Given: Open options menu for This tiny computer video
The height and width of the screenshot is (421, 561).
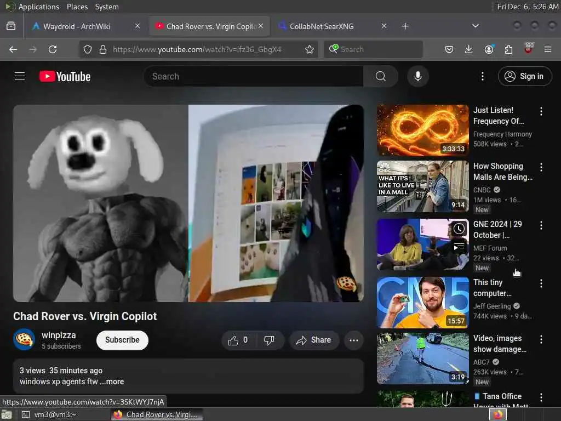Looking at the screenshot, I should (541, 283).
